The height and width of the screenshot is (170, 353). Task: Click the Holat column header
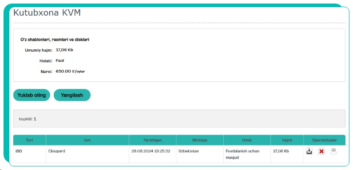point(247,140)
